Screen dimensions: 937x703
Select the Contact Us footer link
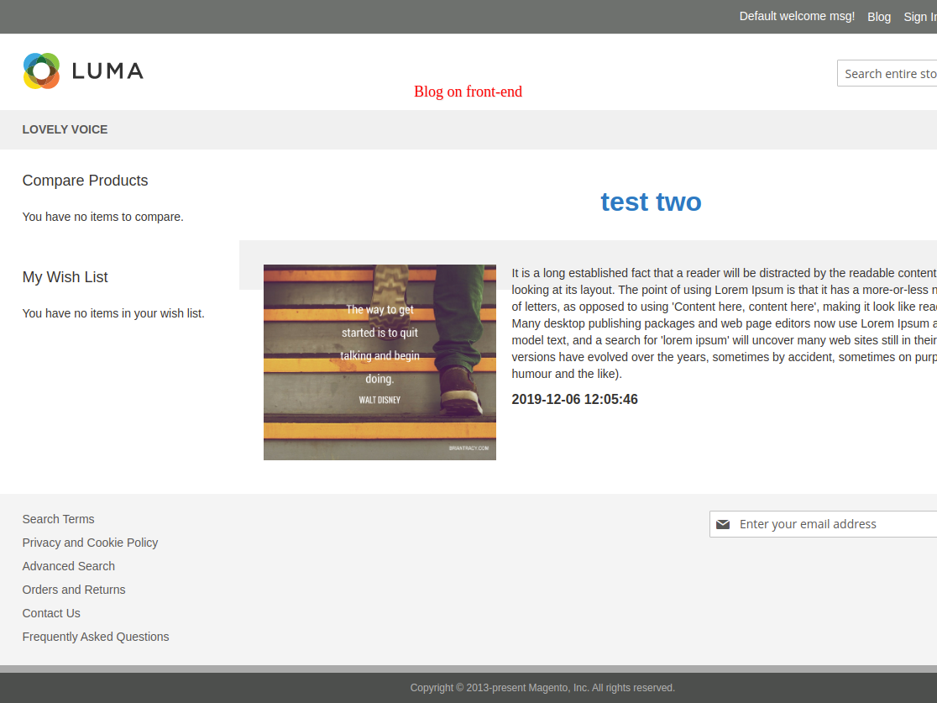pyautogui.click(x=51, y=613)
